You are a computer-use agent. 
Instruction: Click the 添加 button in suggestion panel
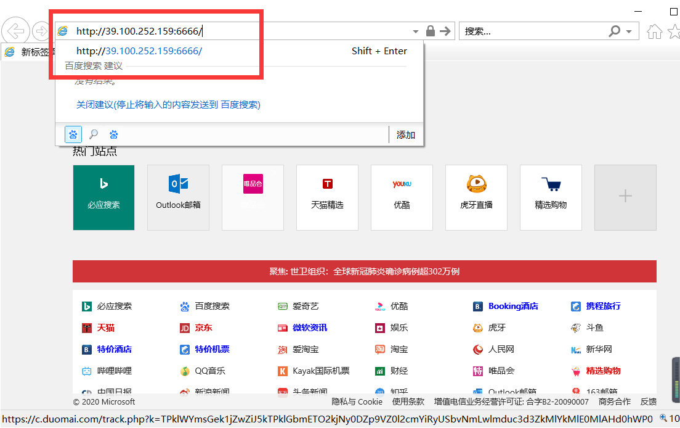click(405, 135)
